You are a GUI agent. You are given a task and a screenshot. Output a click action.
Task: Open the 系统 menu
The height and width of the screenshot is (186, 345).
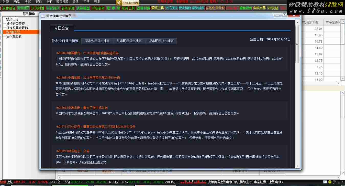pos(6,2)
